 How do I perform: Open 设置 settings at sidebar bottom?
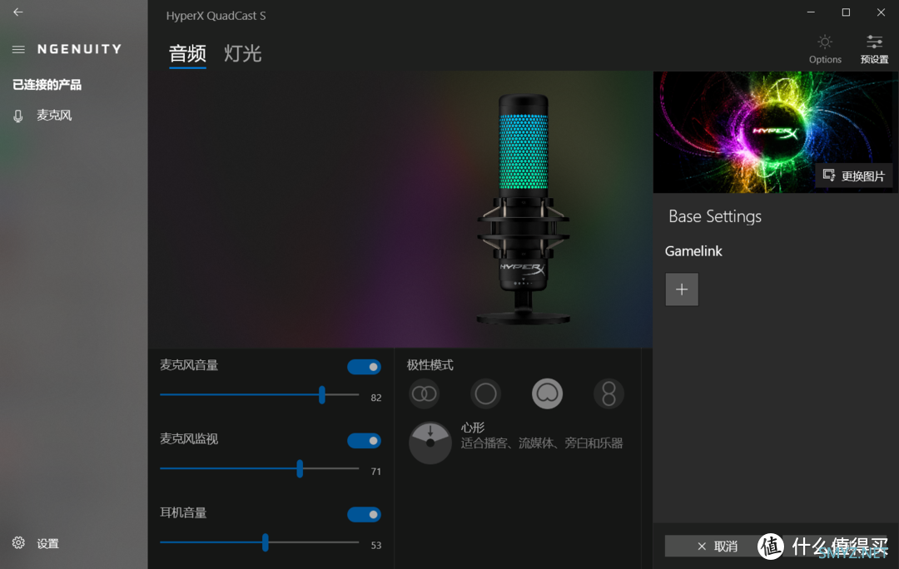[36, 543]
